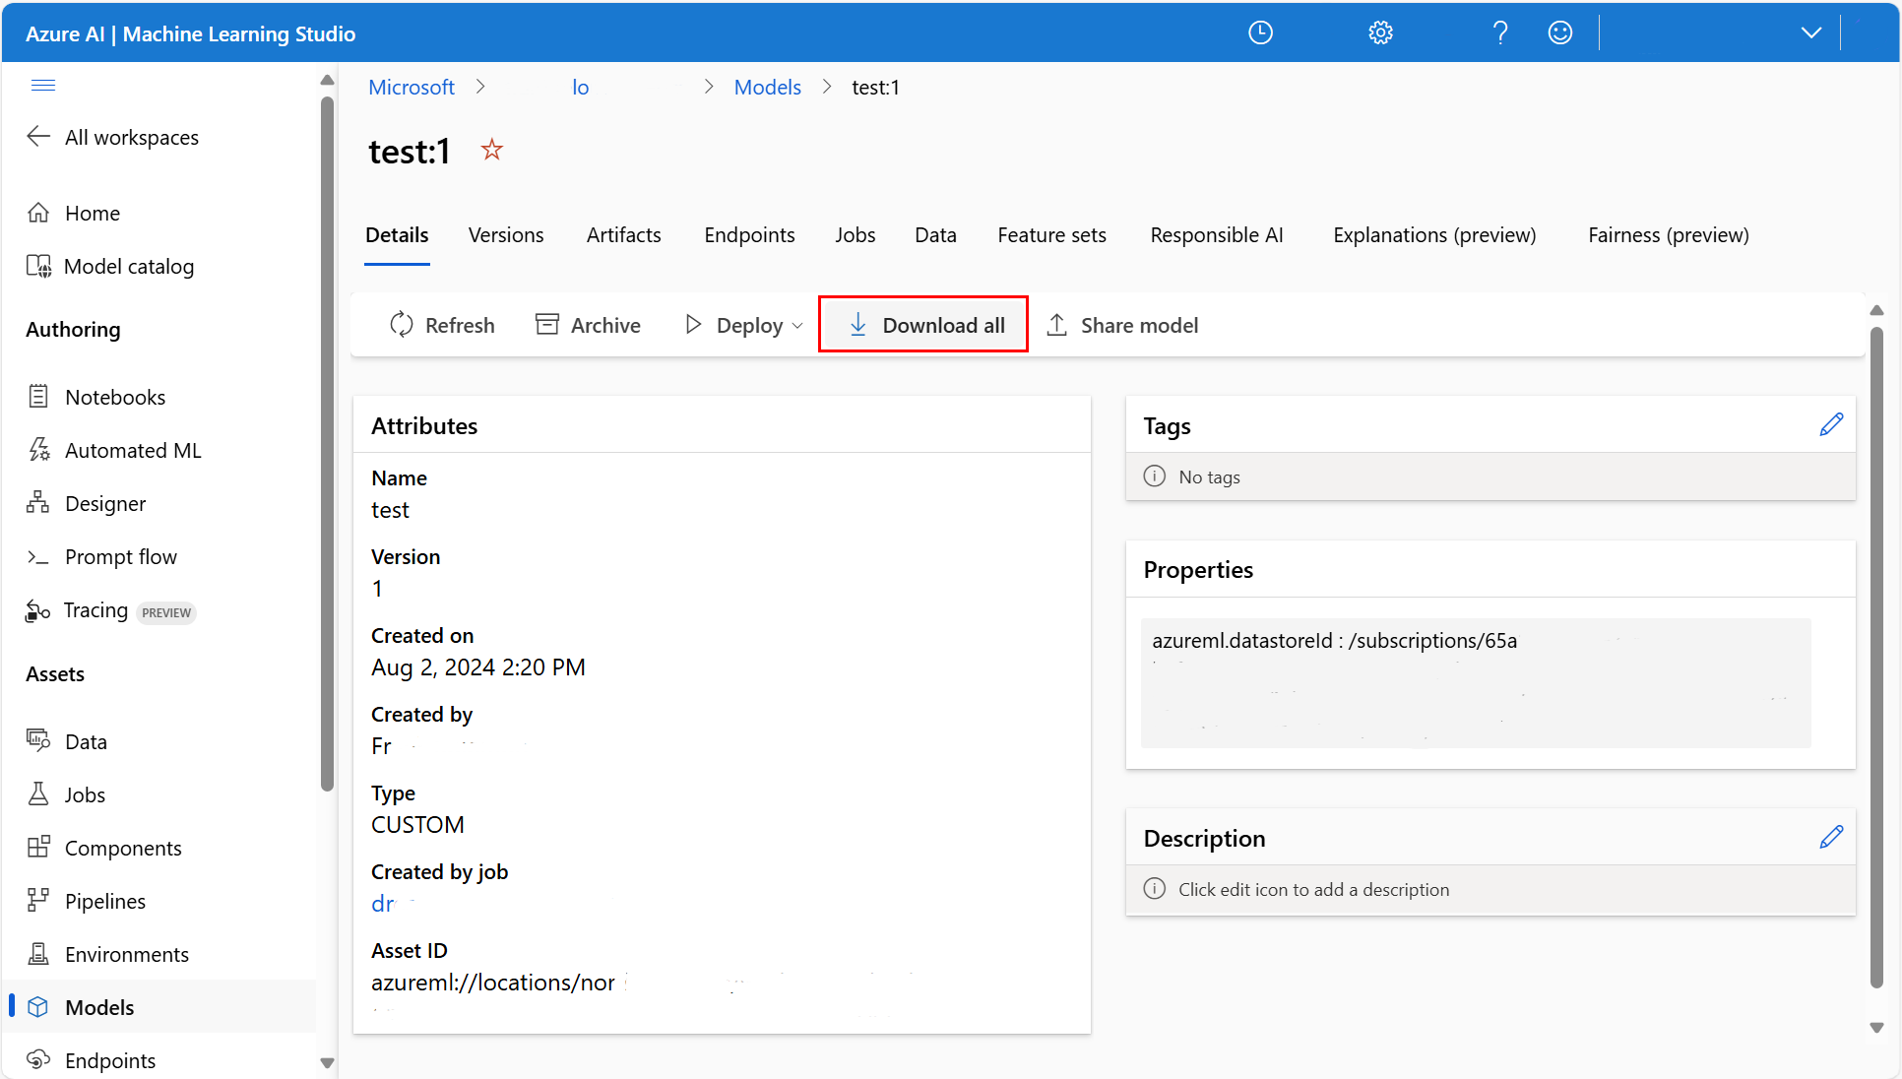Open Jobs under Assets in sidebar
The image size is (1902, 1079).
(66, 794)
